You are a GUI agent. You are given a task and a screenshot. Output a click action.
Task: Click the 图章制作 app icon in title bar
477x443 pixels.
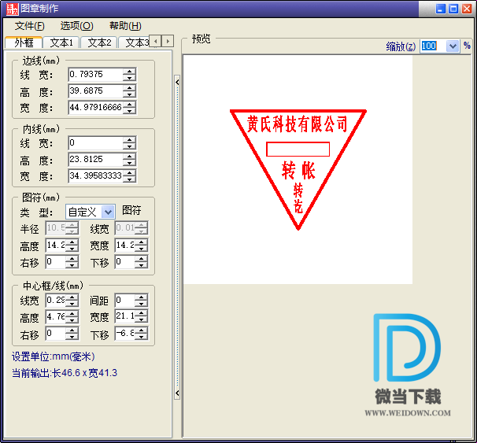[13, 9]
